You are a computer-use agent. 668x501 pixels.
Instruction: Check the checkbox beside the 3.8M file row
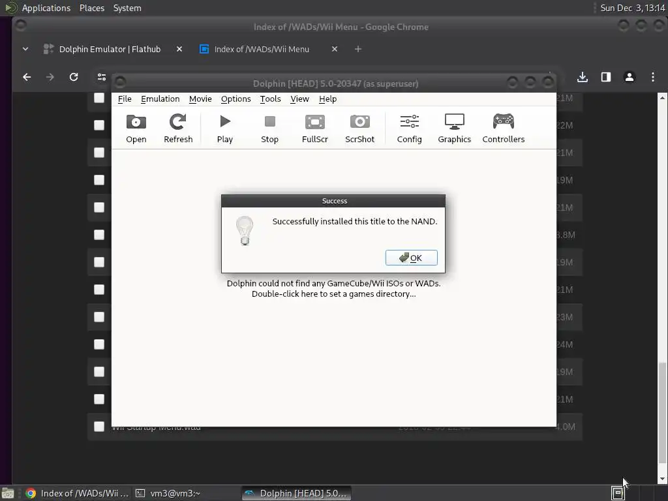point(99,235)
